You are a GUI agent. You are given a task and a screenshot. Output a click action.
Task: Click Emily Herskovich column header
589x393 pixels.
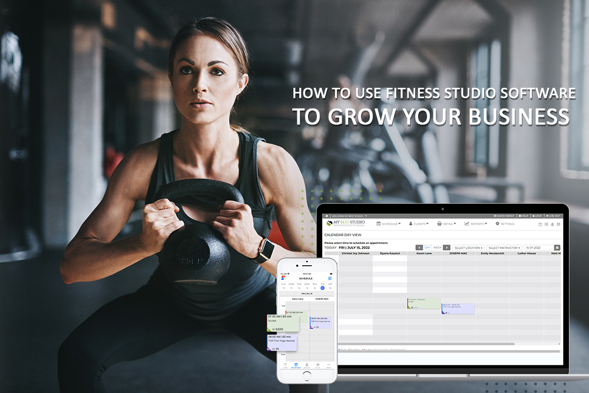(492, 253)
